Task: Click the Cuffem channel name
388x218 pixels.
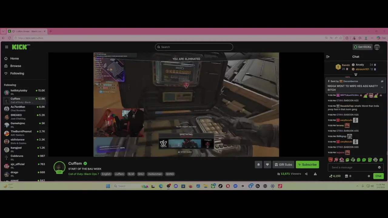Action: [x=75, y=163]
